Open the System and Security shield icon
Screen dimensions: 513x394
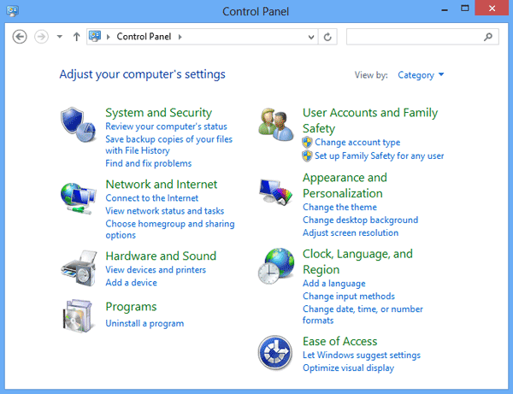pyautogui.click(x=78, y=125)
